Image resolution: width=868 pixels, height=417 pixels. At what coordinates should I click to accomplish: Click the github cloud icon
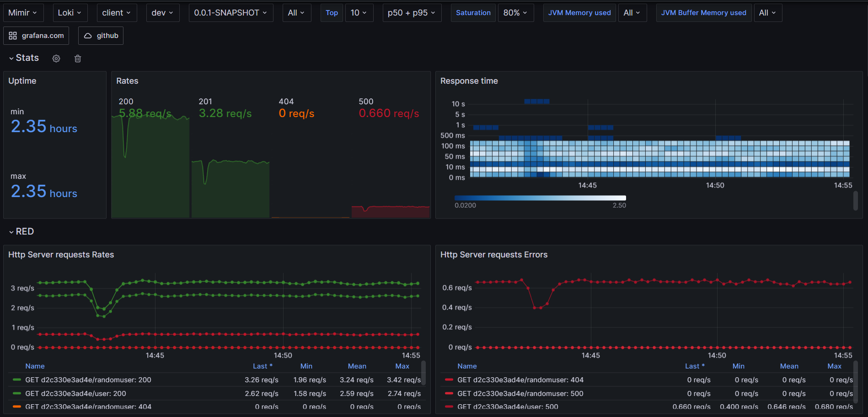coord(88,36)
